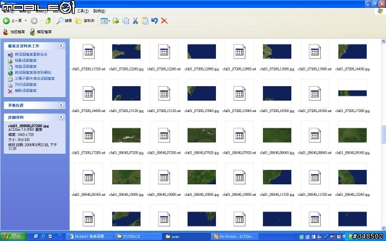This screenshot has height=241, width=386.
Task: Select the chi01_08640,12240.jpg thumbnail
Action: (x=352, y=177)
